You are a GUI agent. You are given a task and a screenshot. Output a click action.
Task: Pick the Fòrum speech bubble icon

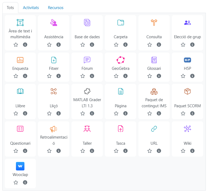pyautogui.click(x=87, y=60)
